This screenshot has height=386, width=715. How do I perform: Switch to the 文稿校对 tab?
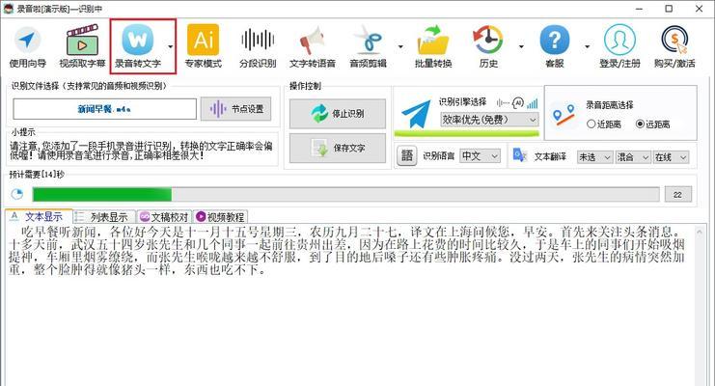(164, 217)
